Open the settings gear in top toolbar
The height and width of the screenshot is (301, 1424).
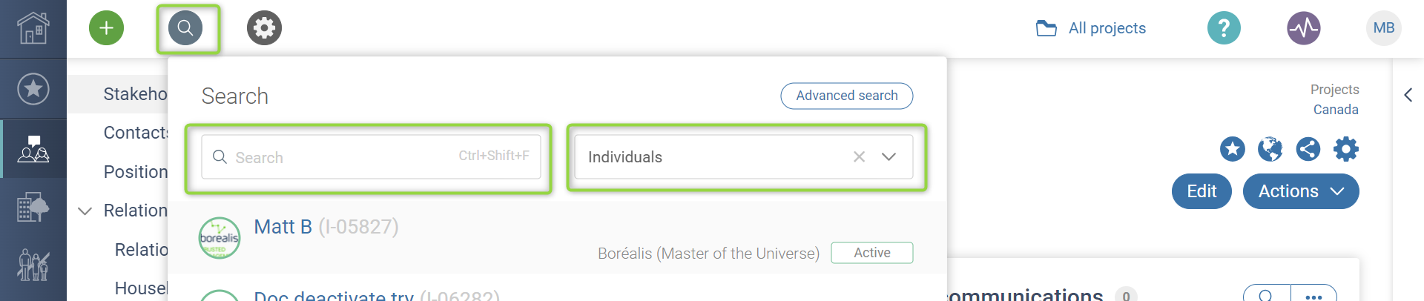[264, 28]
